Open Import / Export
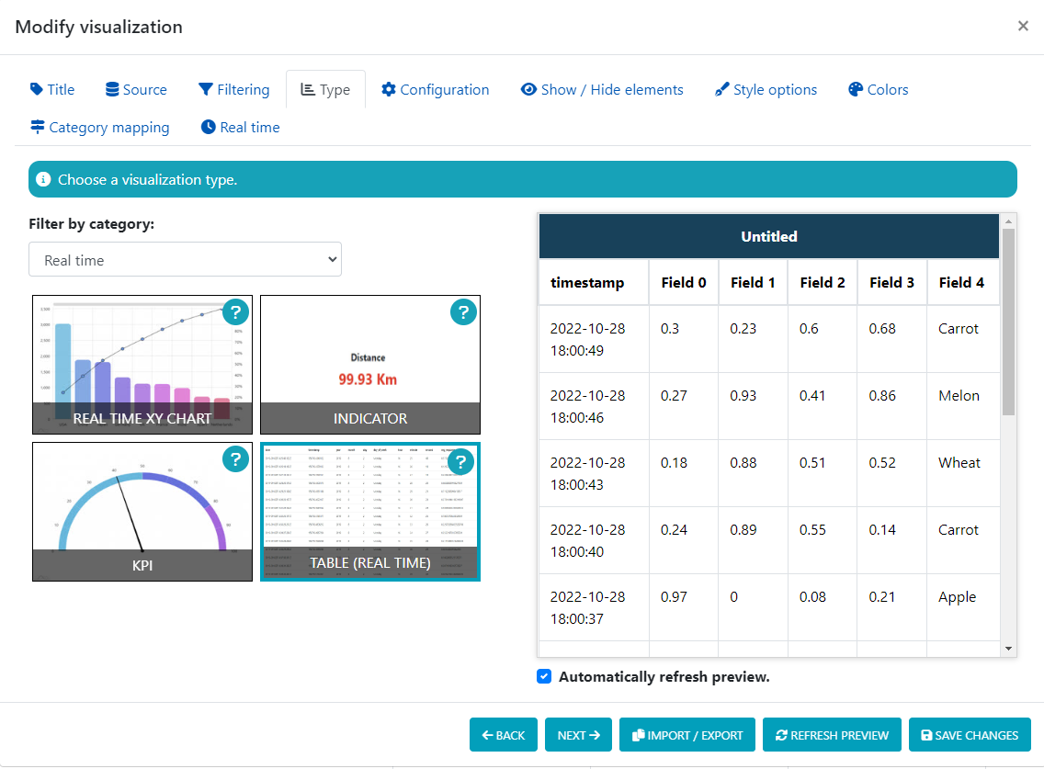 (687, 734)
